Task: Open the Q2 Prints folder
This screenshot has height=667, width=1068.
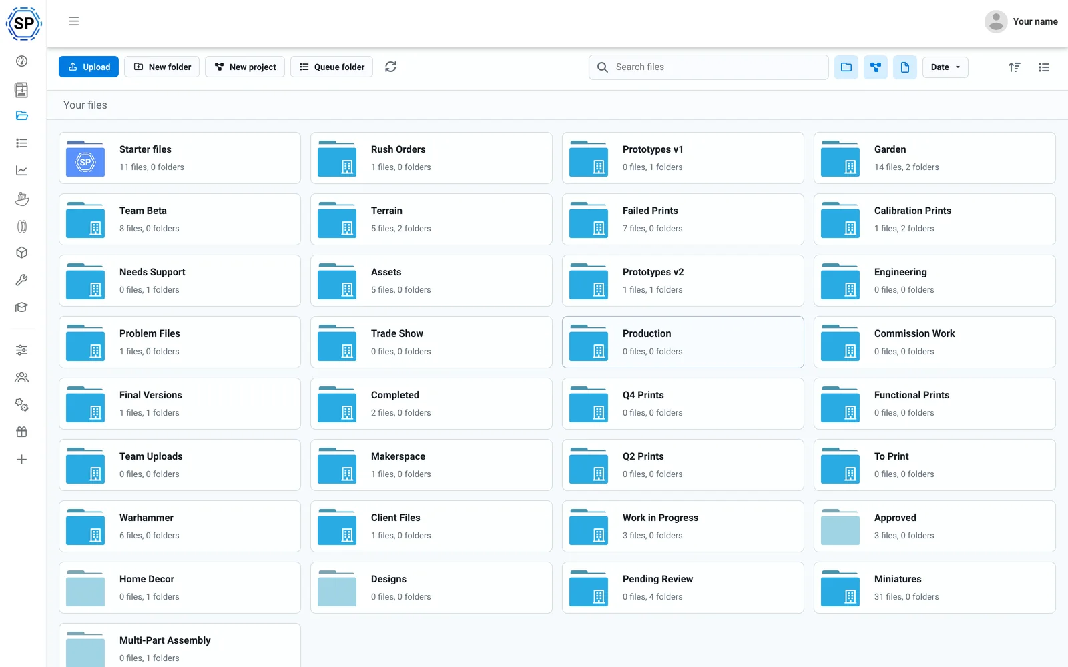Action: pos(683,465)
